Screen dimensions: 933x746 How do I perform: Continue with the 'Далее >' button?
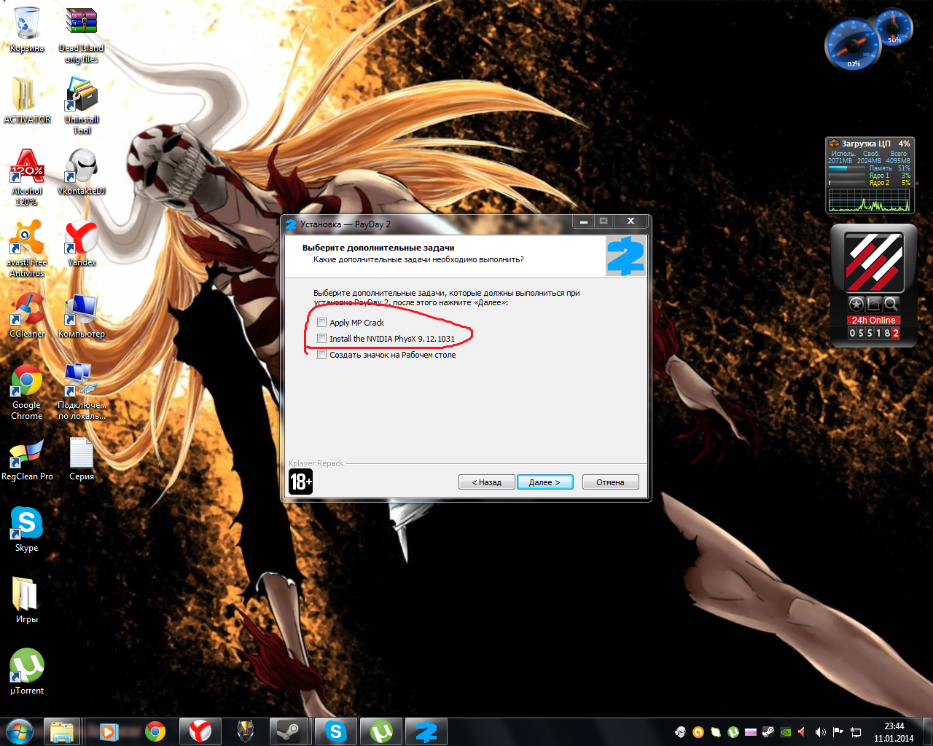pos(544,482)
